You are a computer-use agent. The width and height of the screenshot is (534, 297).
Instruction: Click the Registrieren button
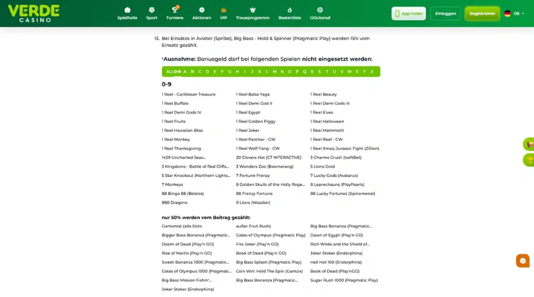tap(482, 13)
